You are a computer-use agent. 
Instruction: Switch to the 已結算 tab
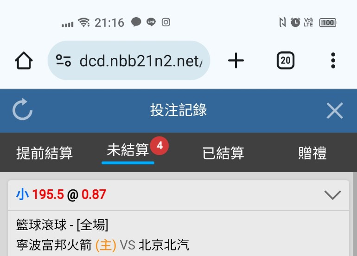[223, 153]
